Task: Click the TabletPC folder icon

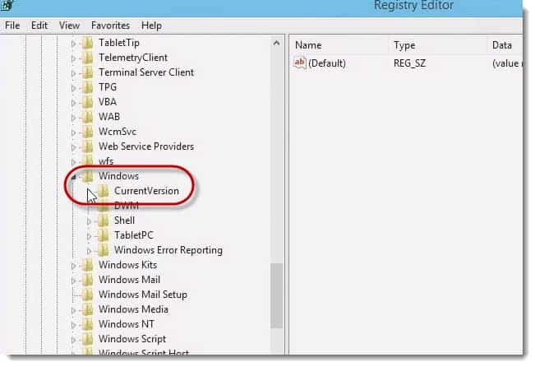Action: [103, 235]
